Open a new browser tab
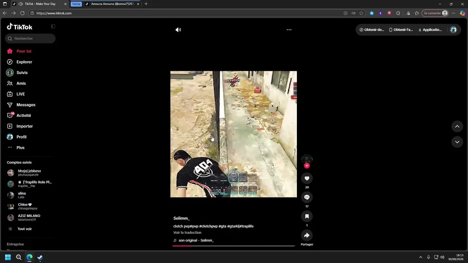Viewport: 468px width, 263px height. click(x=146, y=4)
